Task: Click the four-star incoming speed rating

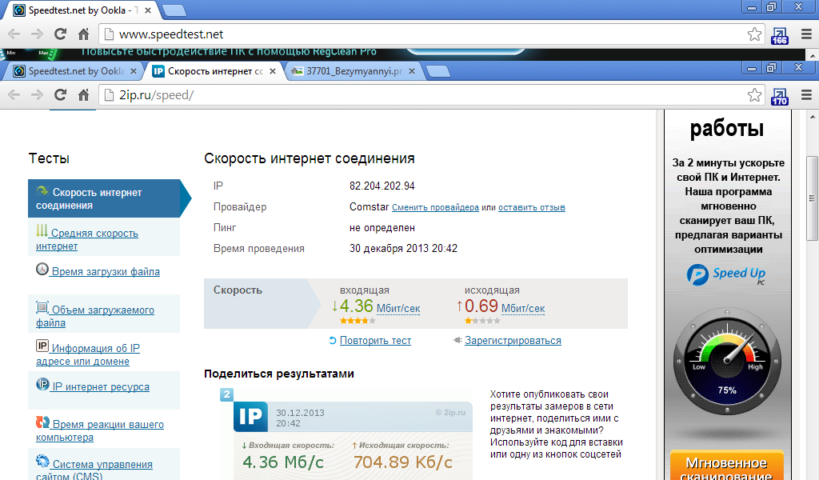Action: 358,321
